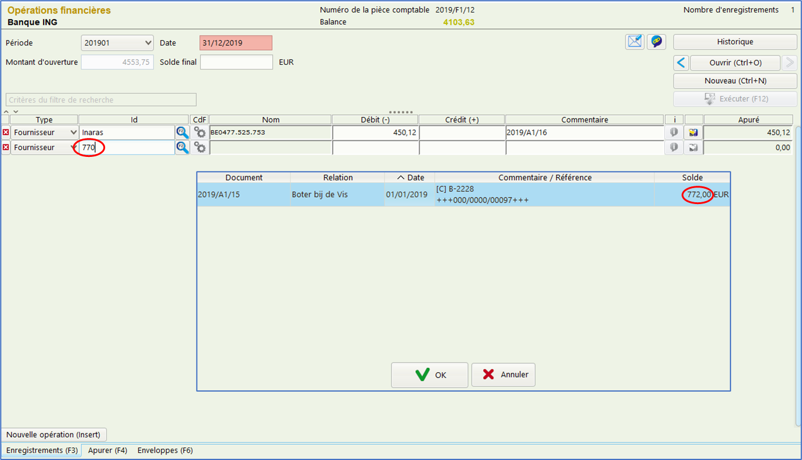Switch to Apurer (F4) tab
The image size is (802, 460).
pos(107,451)
